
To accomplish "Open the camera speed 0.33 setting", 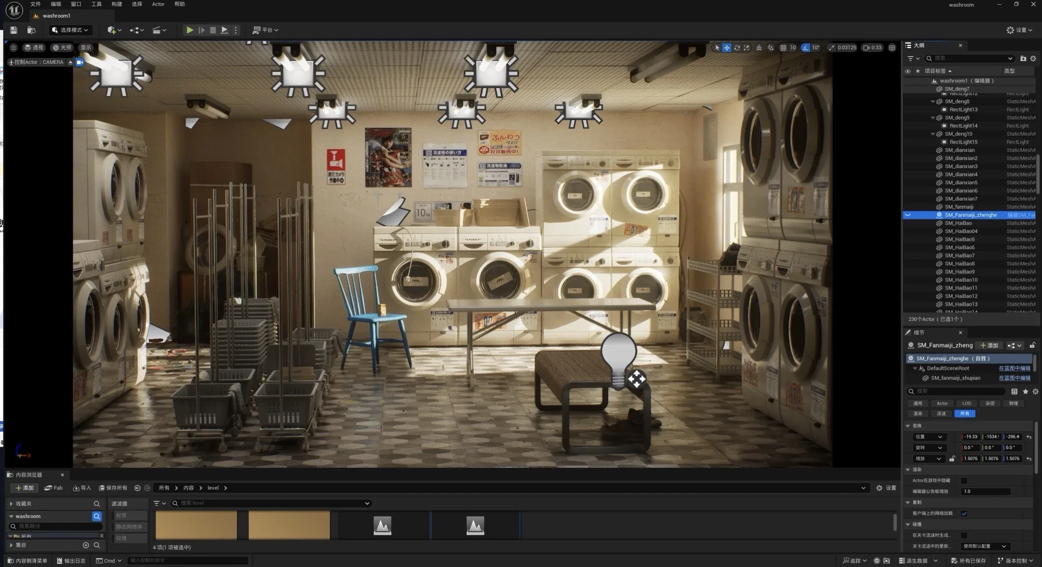I will 872,48.
